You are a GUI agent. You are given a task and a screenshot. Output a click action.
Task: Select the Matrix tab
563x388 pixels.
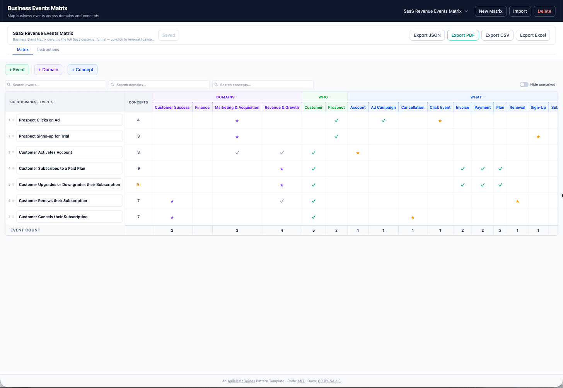coord(23,50)
